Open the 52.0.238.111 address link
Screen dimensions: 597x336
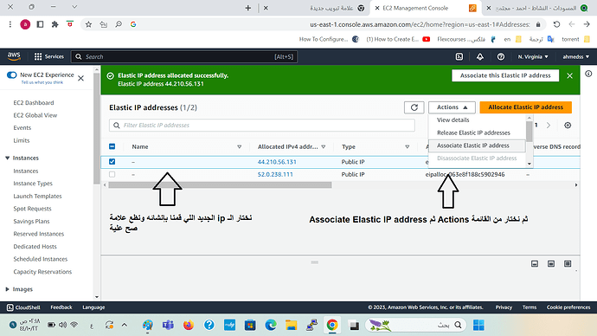(x=275, y=174)
